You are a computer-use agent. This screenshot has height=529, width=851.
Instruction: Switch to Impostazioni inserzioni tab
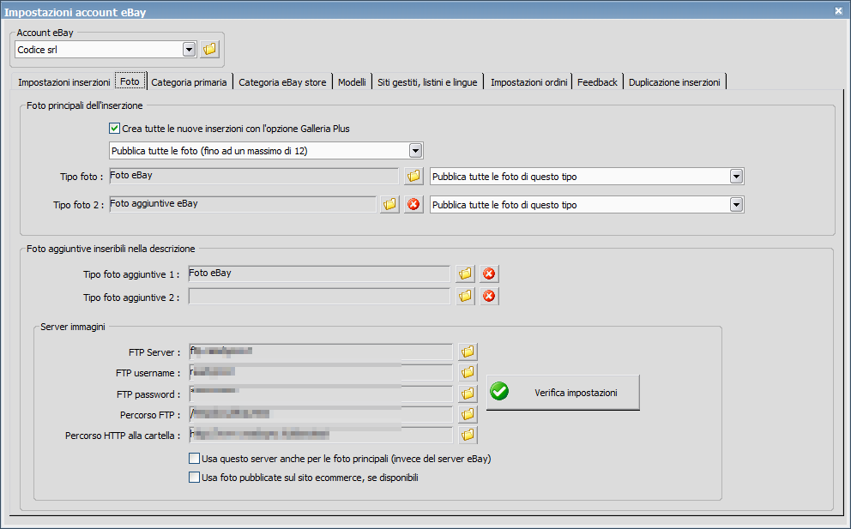pos(64,82)
